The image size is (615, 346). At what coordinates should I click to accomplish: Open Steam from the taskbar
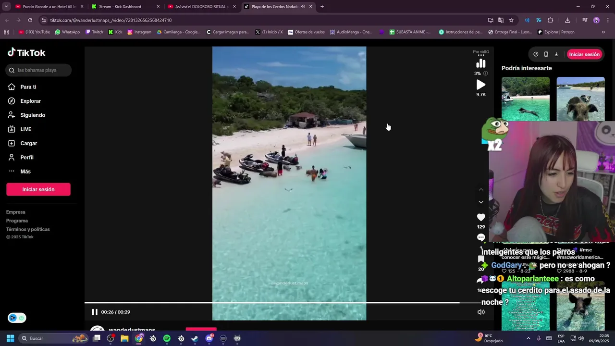pos(195,338)
